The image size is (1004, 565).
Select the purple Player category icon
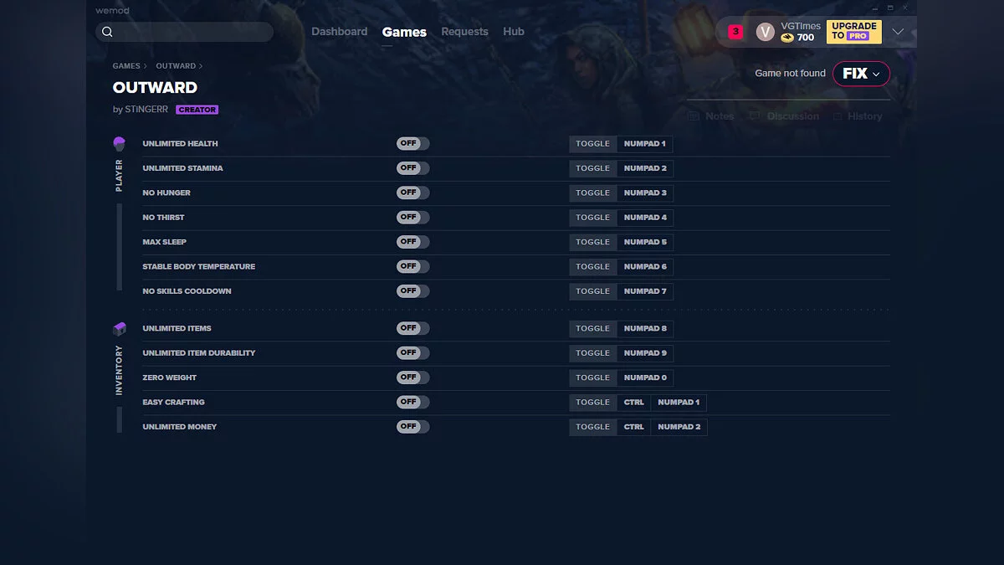[x=119, y=144]
